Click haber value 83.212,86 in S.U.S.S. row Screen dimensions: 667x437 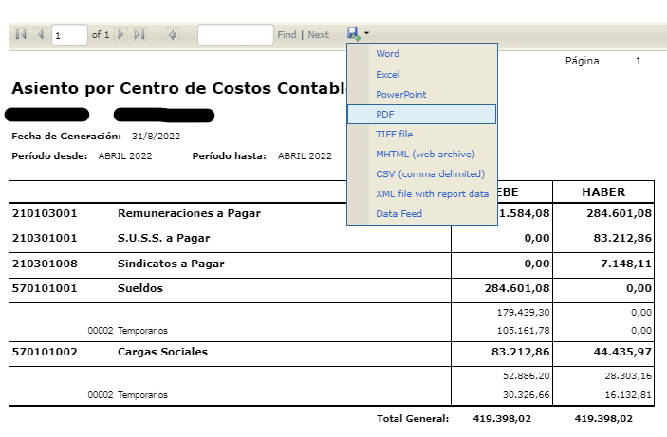tap(622, 238)
